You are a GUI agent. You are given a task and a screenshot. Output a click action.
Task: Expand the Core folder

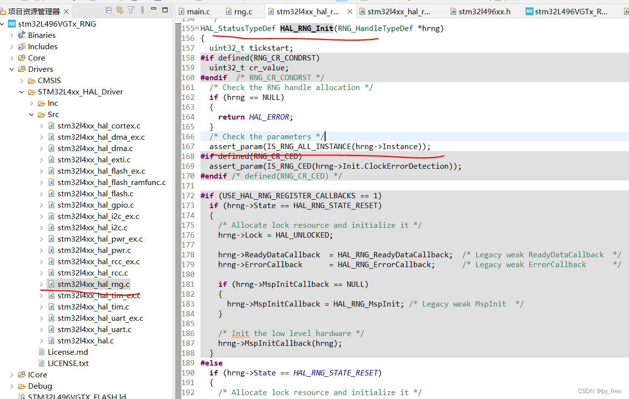tap(12, 58)
